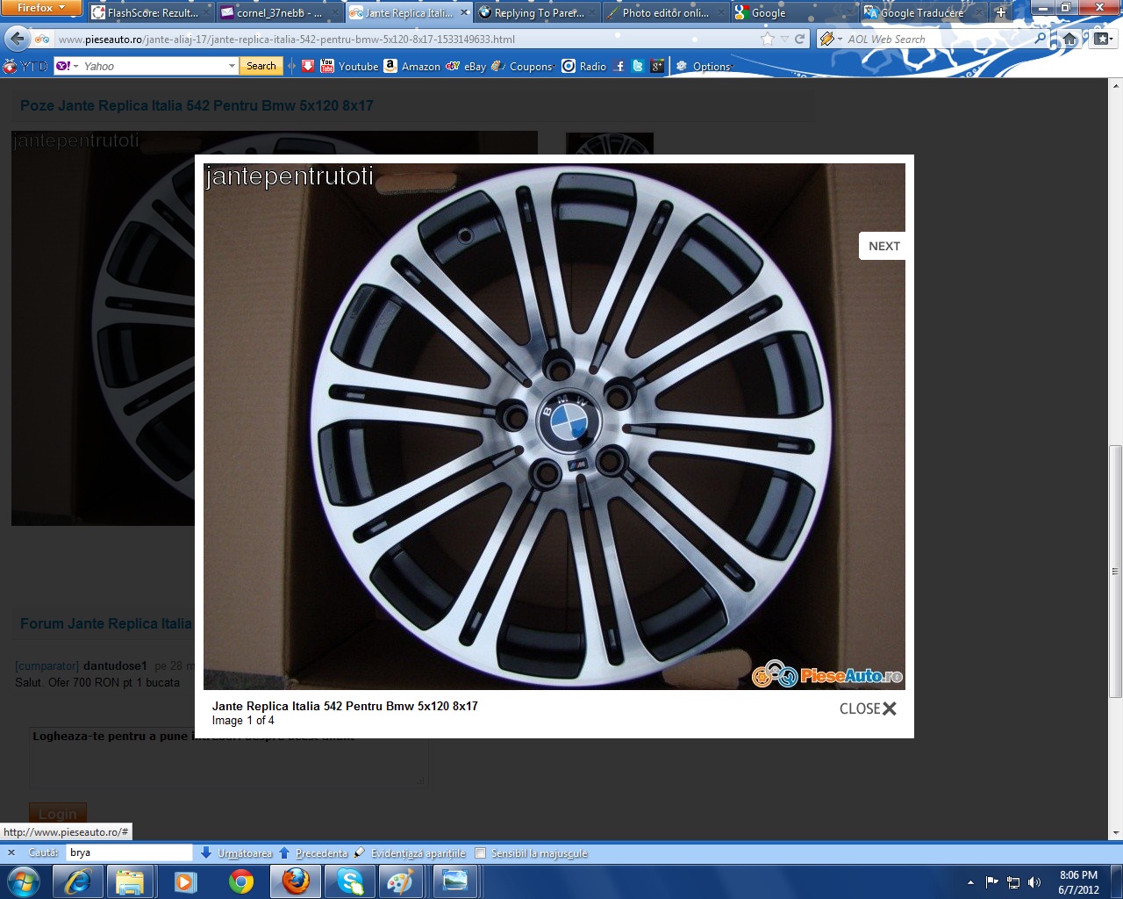The height and width of the screenshot is (899, 1123).
Task: Open Windows Explorer folder in taskbar
Action: pos(130,881)
